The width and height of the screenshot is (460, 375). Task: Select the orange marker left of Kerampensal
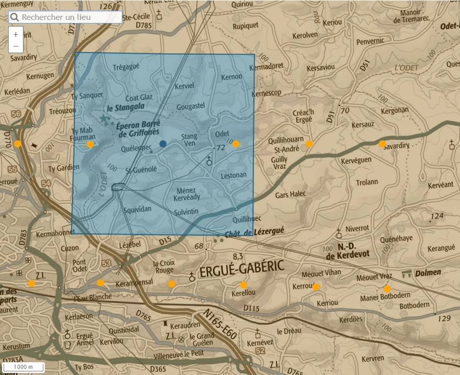(100, 283)
